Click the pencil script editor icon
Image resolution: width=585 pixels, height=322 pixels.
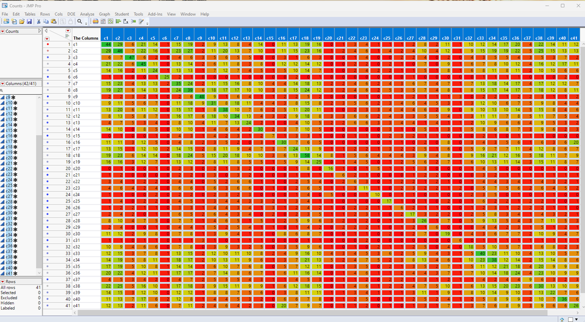[x=141, y=21]
